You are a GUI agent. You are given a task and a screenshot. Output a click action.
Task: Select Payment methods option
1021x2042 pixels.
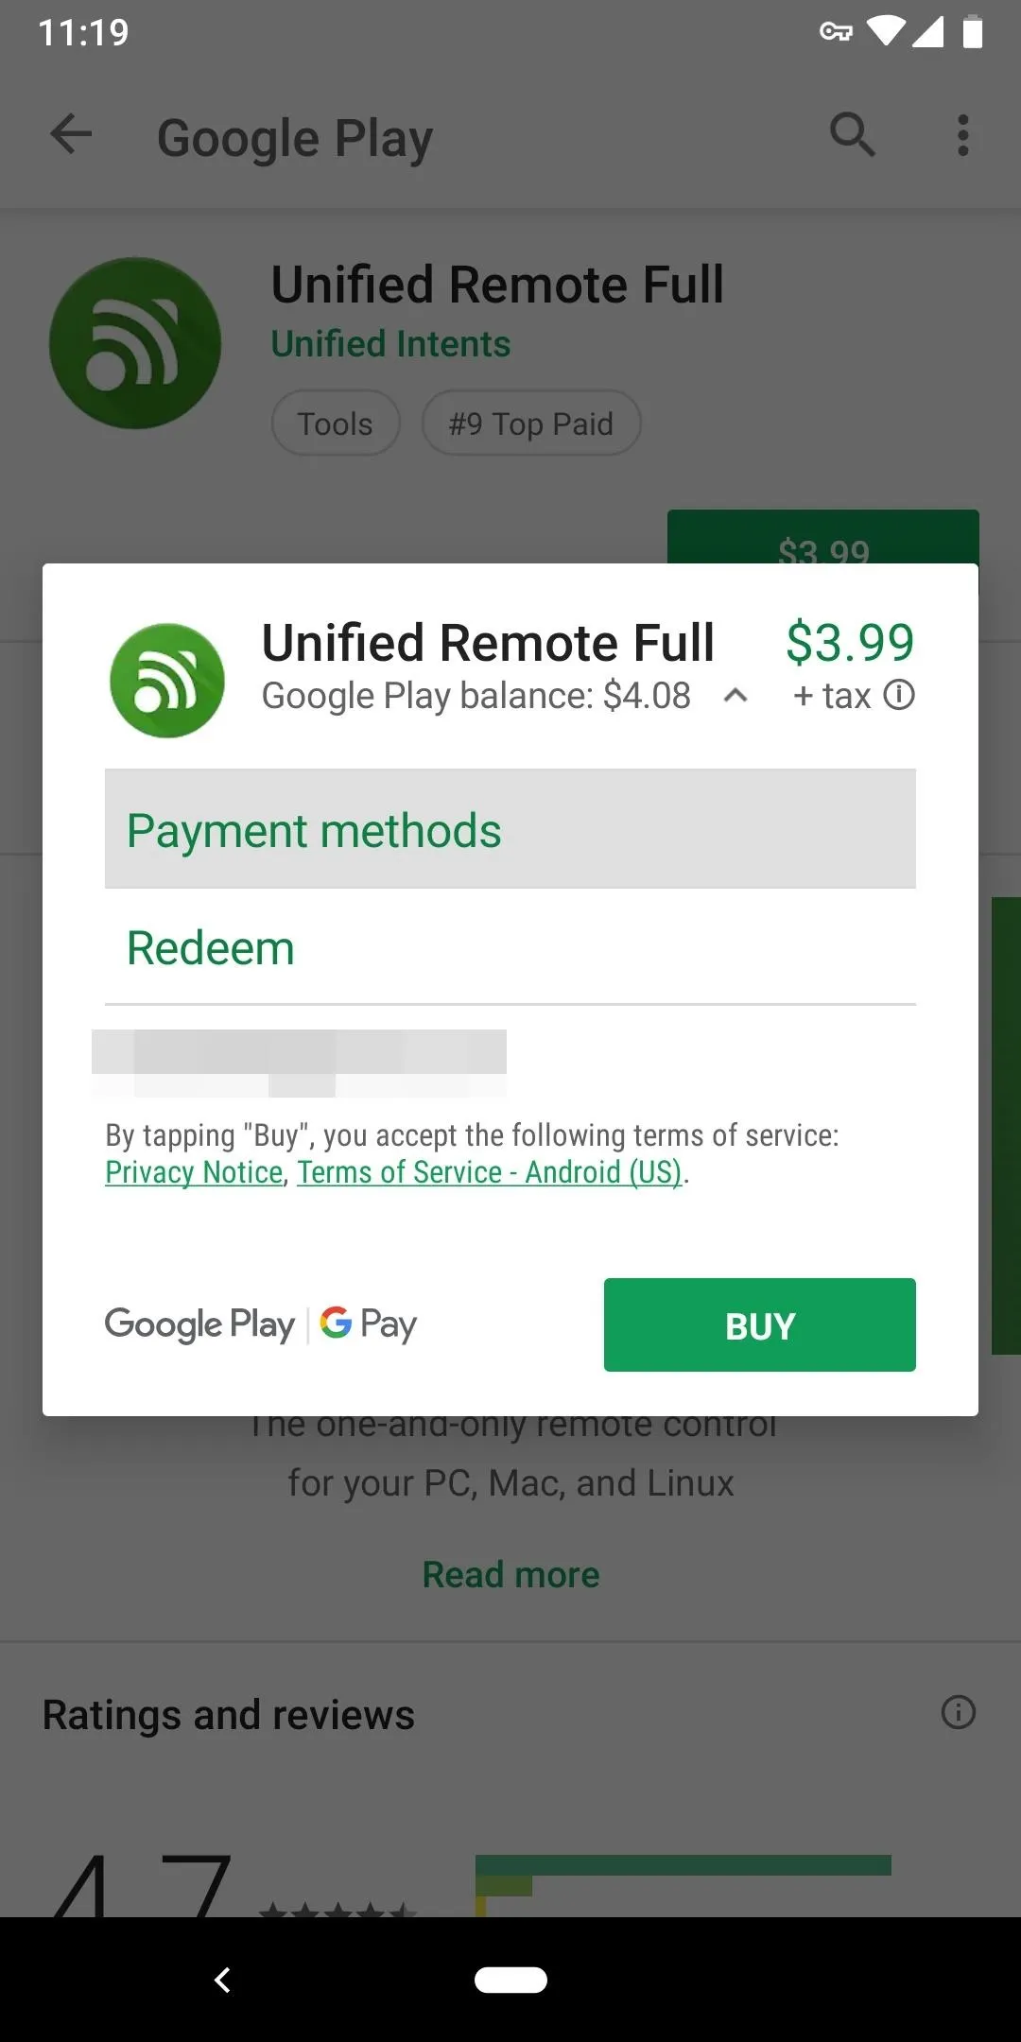pos(510,829)
